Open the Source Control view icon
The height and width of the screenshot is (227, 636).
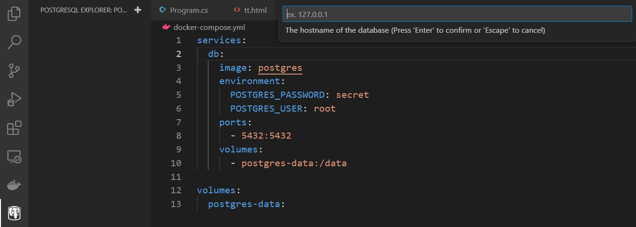pyautogui.click(x=14, y=70)
